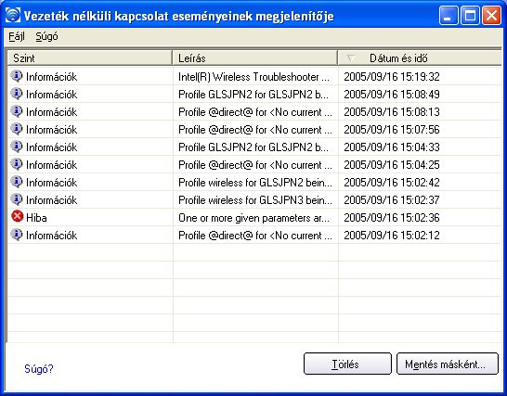Click info icon of 15:08:13 event row

tap(17, 111)
